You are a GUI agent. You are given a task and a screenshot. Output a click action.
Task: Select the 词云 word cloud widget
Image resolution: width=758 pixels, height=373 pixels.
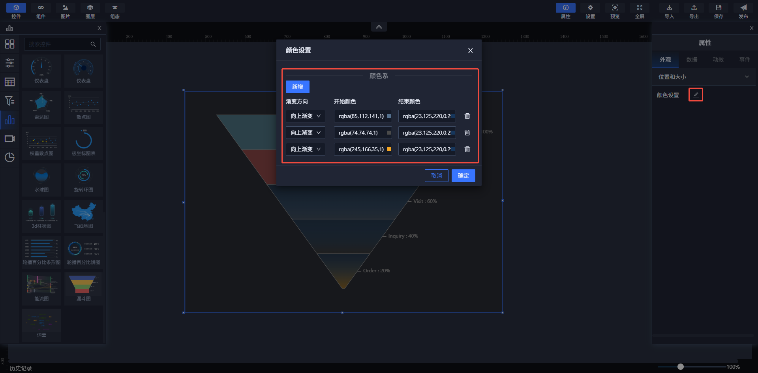click(x=41, y=325)
